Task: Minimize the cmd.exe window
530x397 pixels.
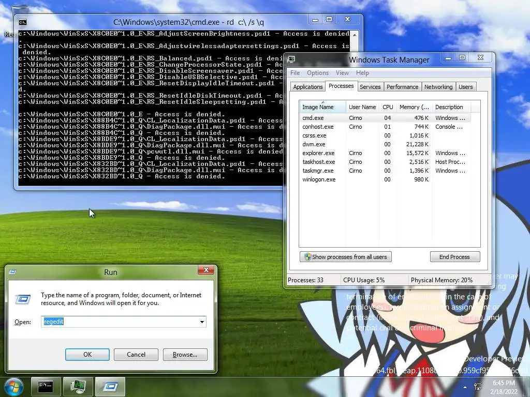Action: click(x=315, y=20)
